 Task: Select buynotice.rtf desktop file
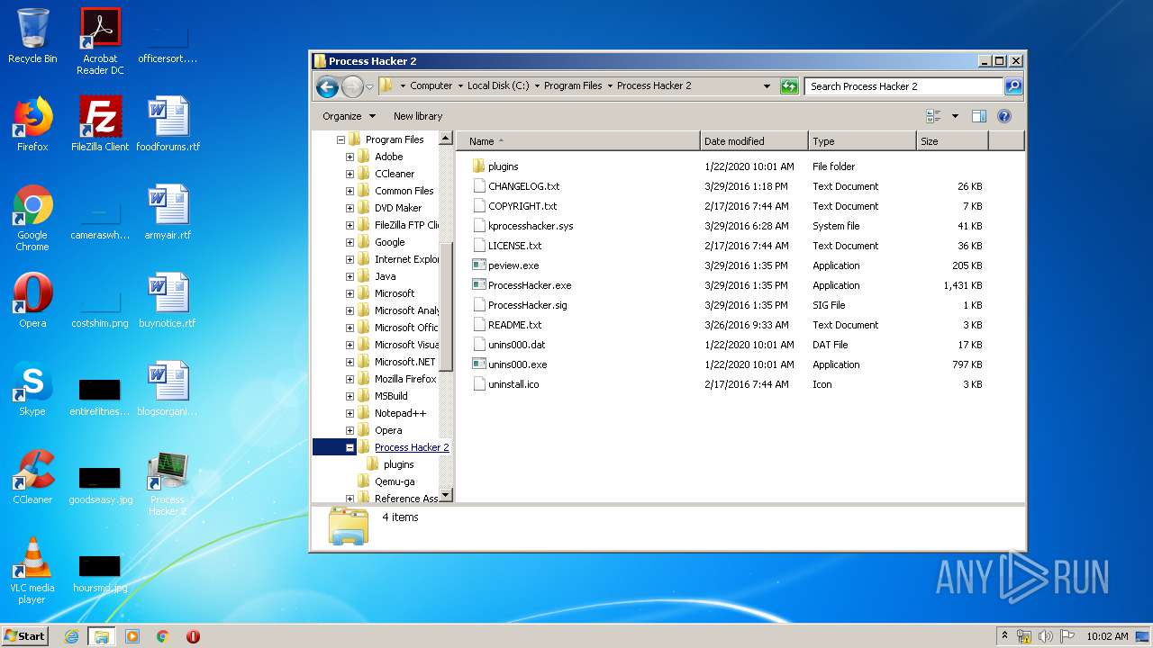click(x=168, y=301)
